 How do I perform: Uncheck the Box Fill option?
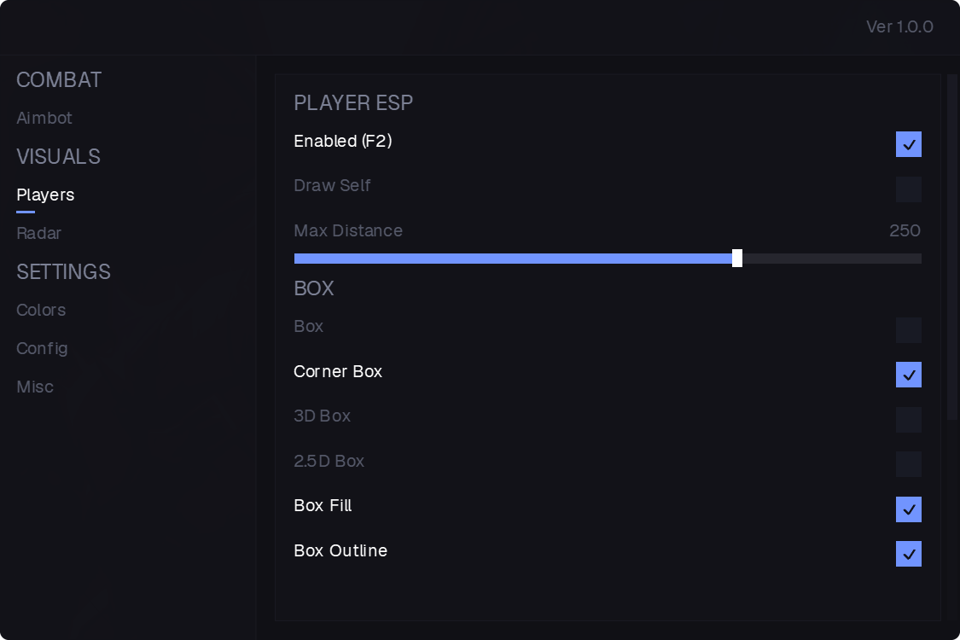(x=909, y=509)
